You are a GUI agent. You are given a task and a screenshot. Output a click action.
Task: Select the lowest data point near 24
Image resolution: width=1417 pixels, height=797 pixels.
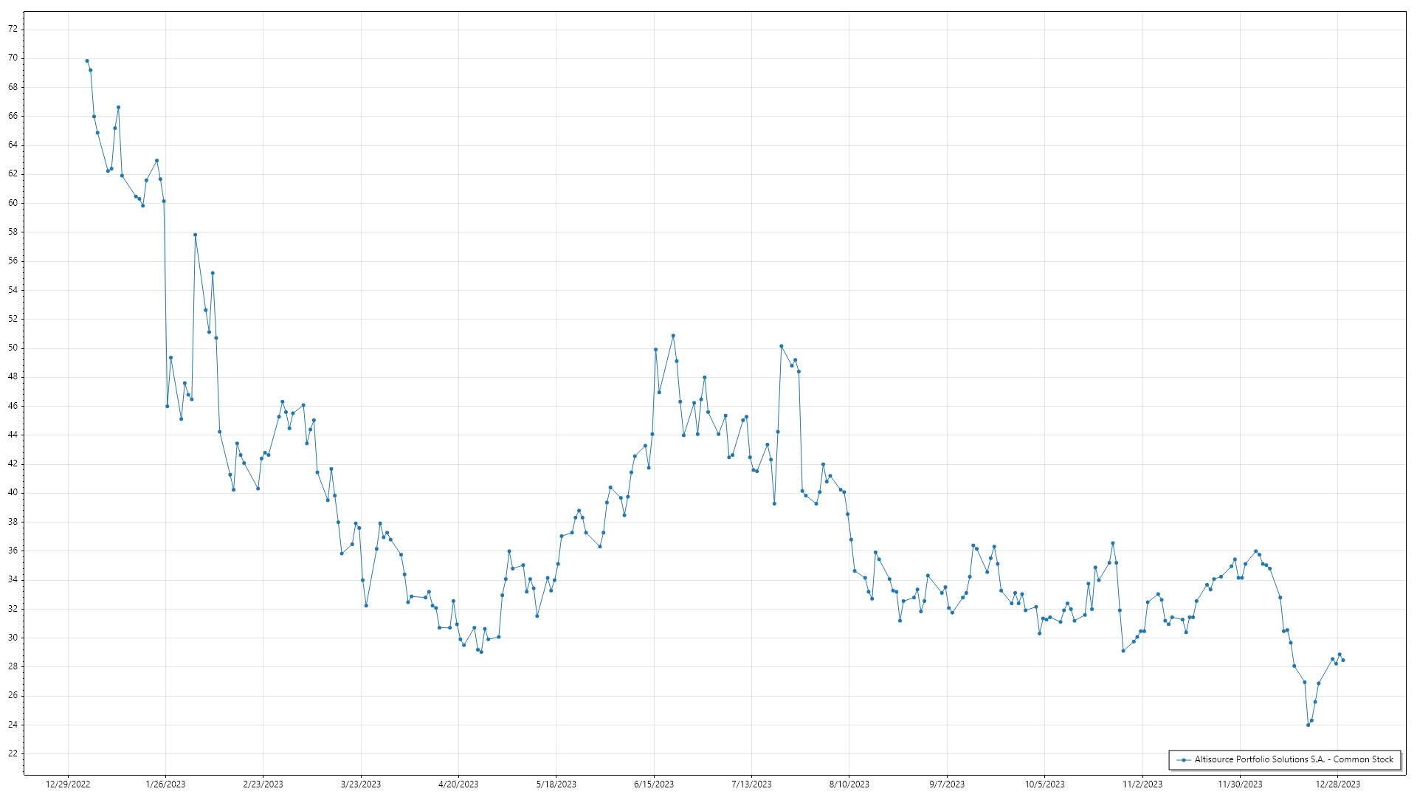click(1308, 725)
